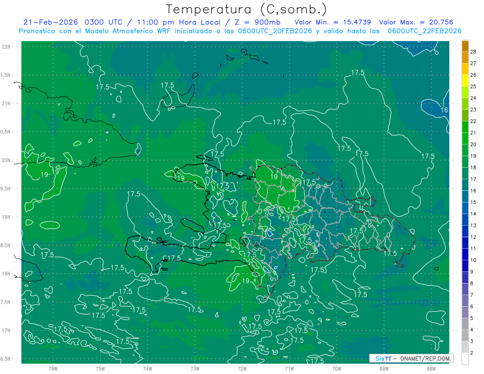The width and height of the screenshot is (484, 374).
Task: Click the bright green 22 degree legend swatch
Action: pyautogui.click(x=465, y=115)
